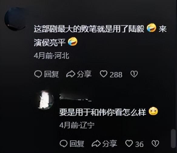Viewport: 177px width, 153px height.
Task: Open the reply author's white-figure avatar
Action: pyautogui.click(x=45, y=100)
